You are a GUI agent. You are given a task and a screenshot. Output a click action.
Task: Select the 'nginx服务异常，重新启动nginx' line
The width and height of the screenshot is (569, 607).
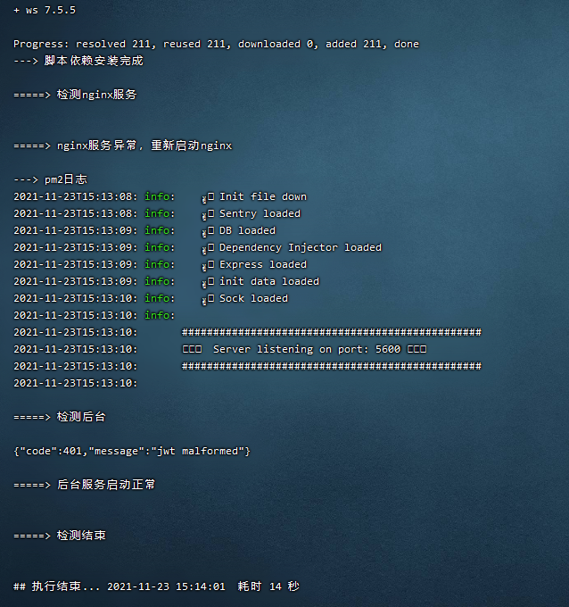click(122, 146)
